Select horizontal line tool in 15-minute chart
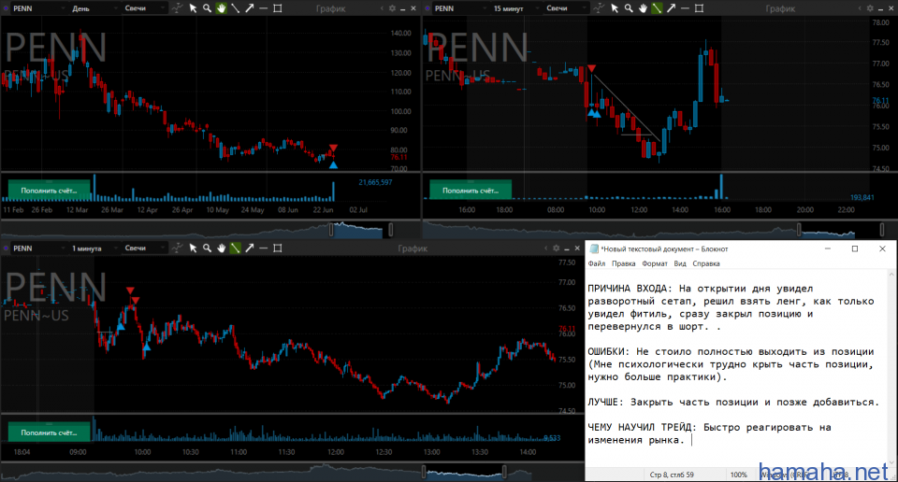The width and height of the screenshot is (898, 482). click(x=685, y=8)
